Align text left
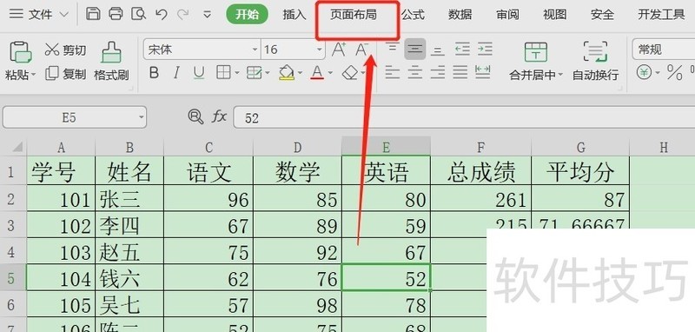Image resolution: width=695 pixels, height=332 pixels. (393, 72)
